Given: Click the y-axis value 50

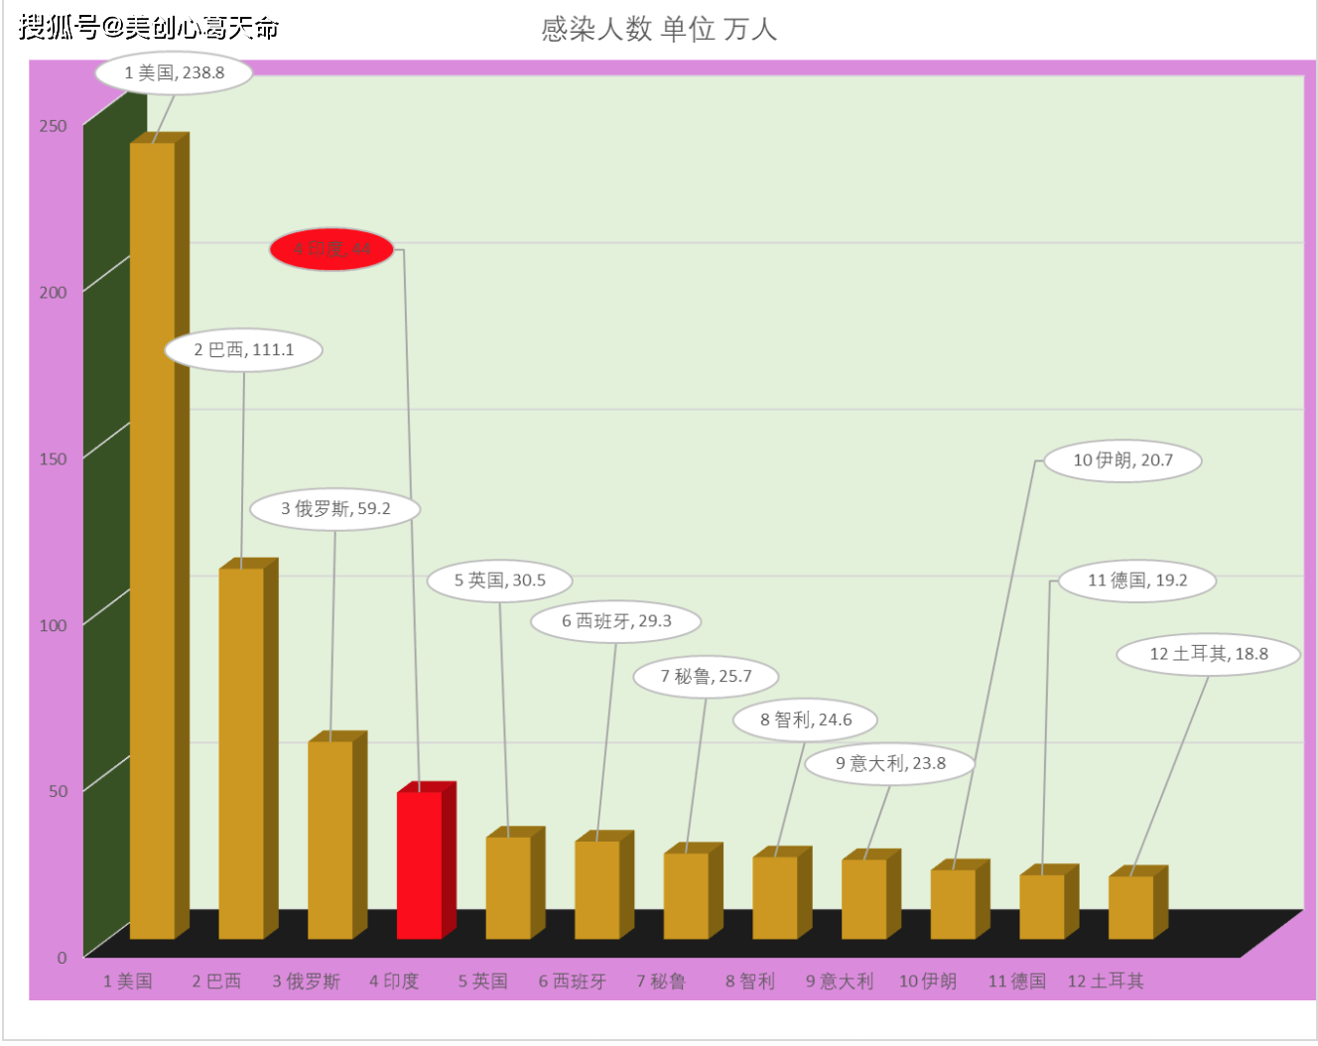Looking at the screenshot, I should click(58, 792).
